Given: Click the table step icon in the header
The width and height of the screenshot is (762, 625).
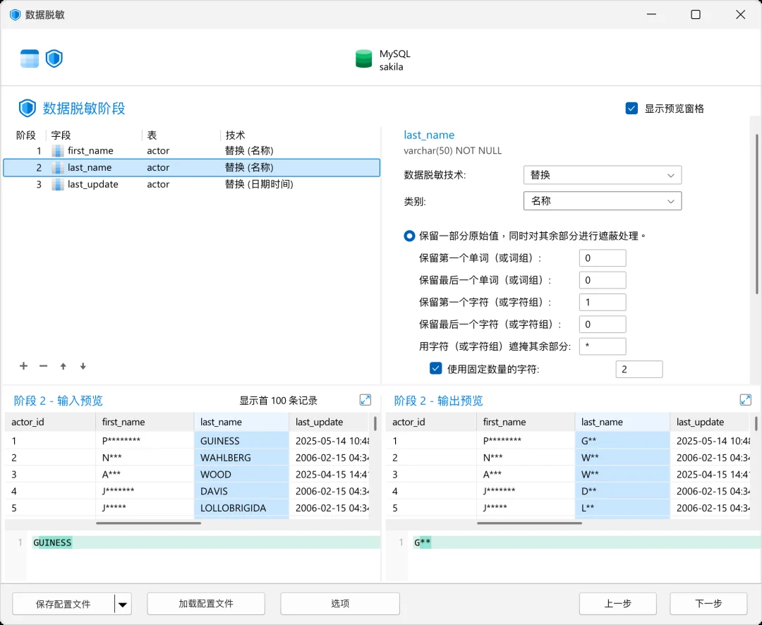Looking at the screenshot, I should [x=29, y=59].
